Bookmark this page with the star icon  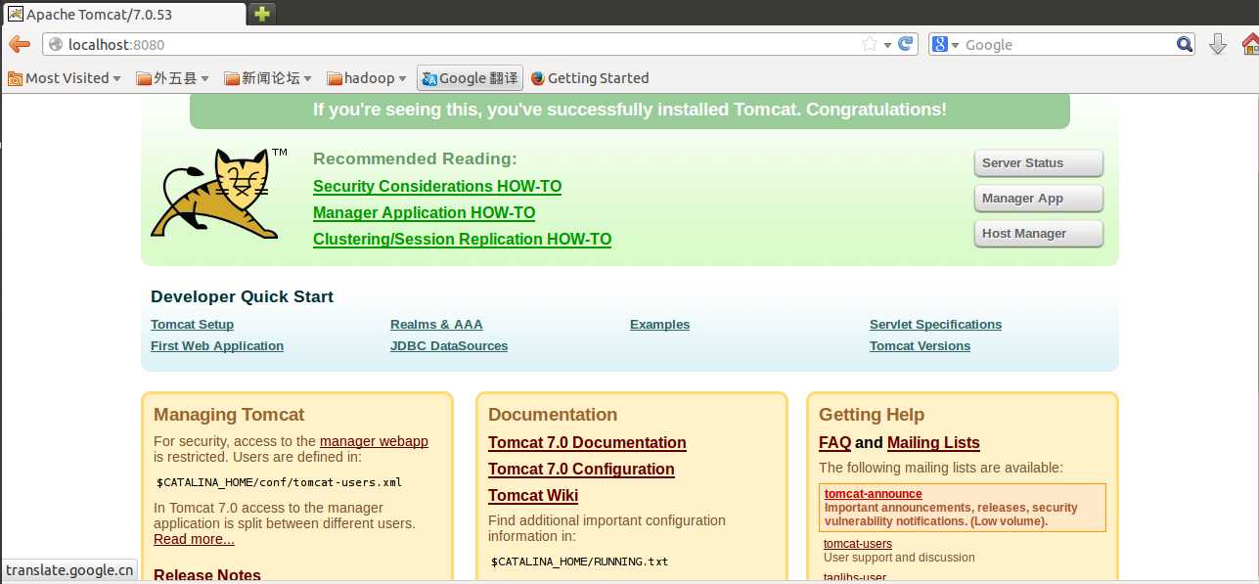click(x=870, y=44)
